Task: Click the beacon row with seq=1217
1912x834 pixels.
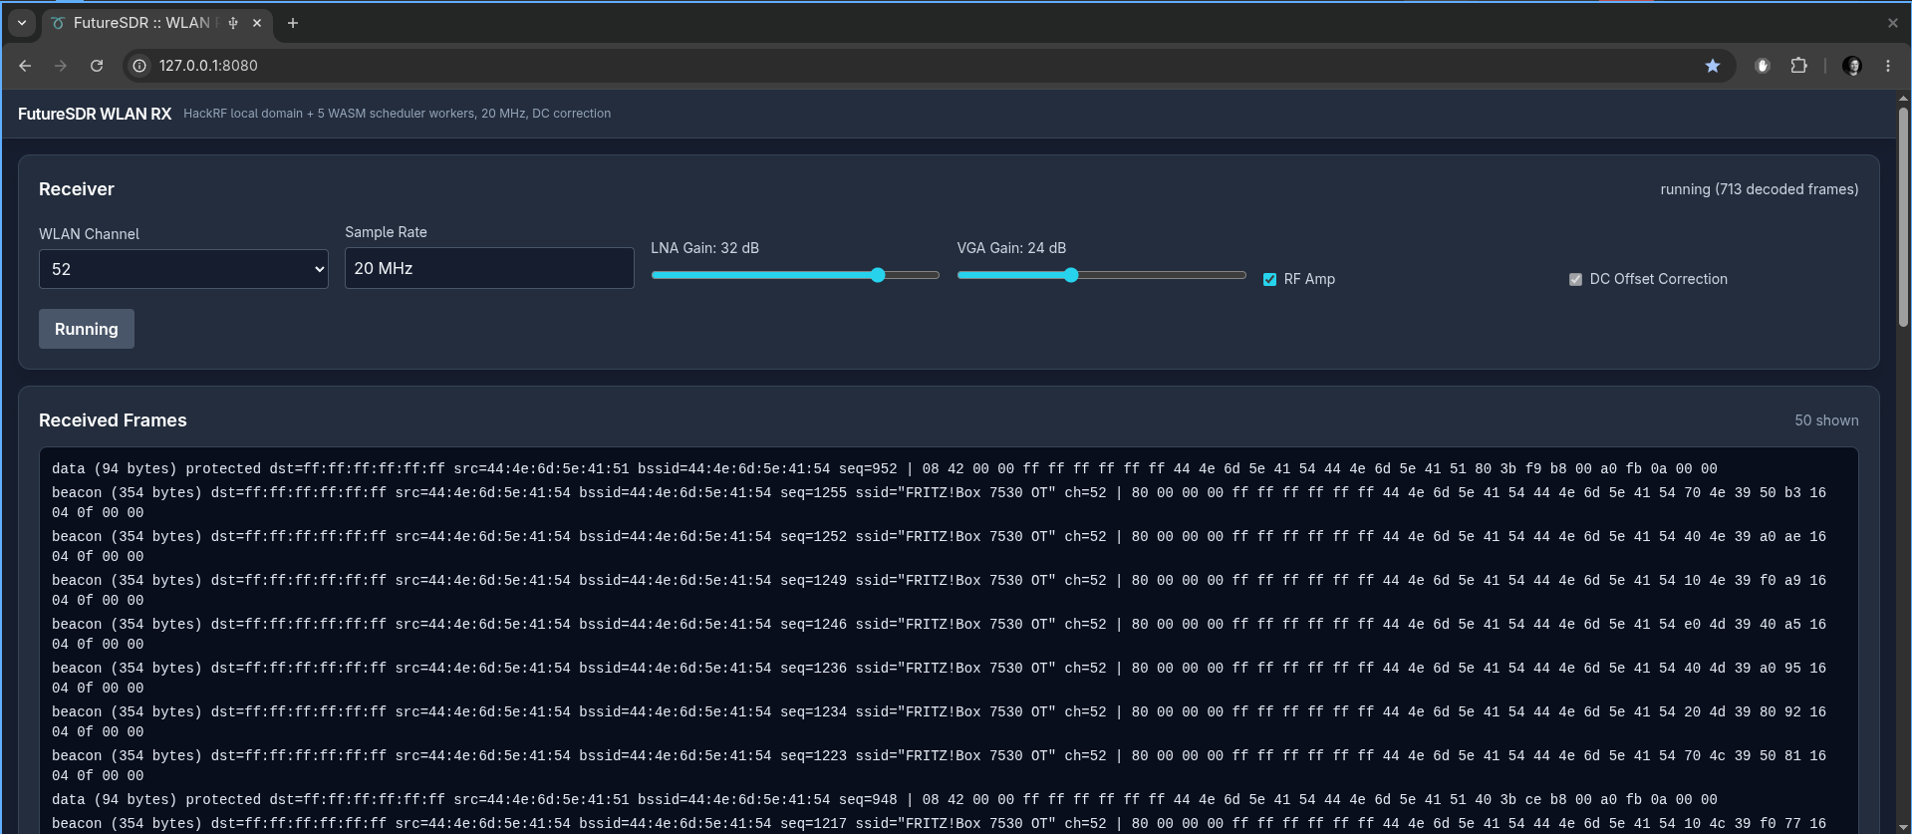Action: click(x=949, y=824)
